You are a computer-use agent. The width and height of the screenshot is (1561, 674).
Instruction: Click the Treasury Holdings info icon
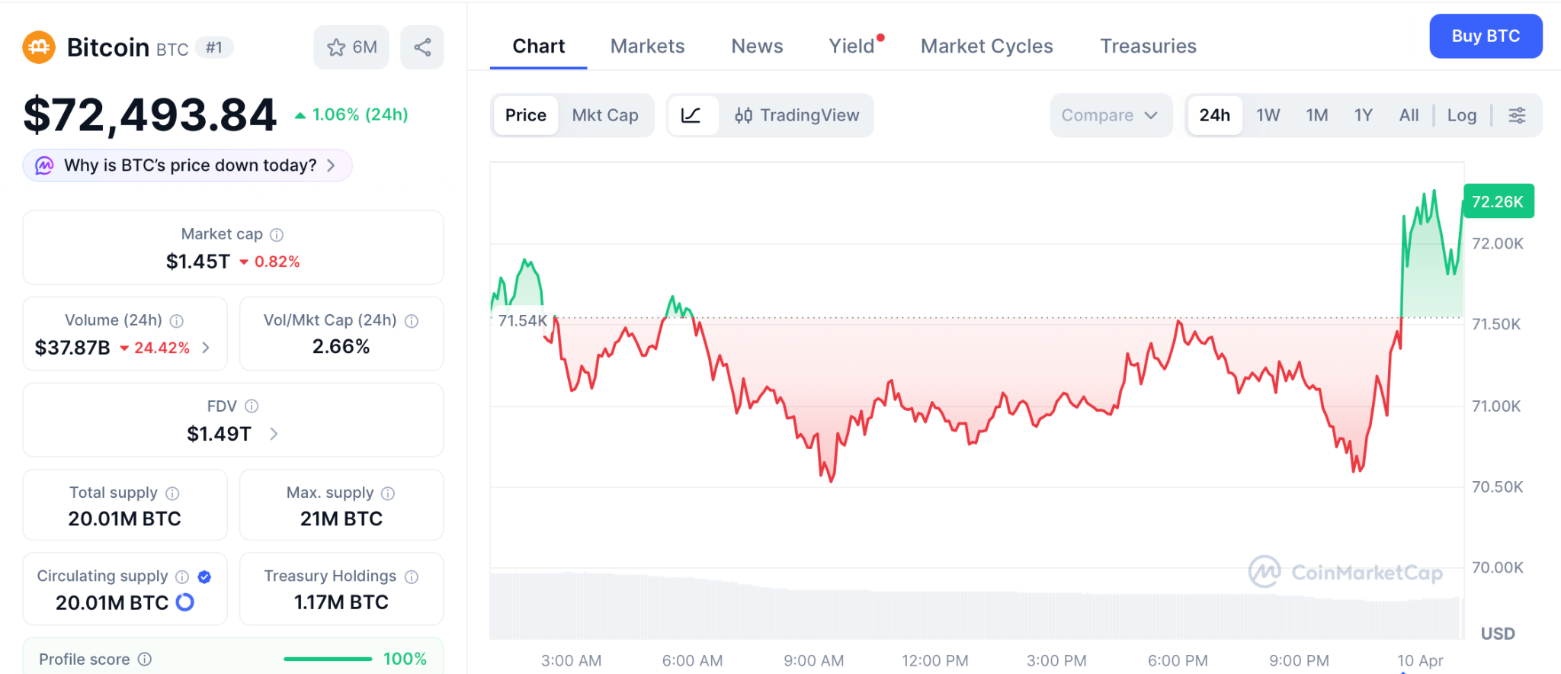(412, 576)
